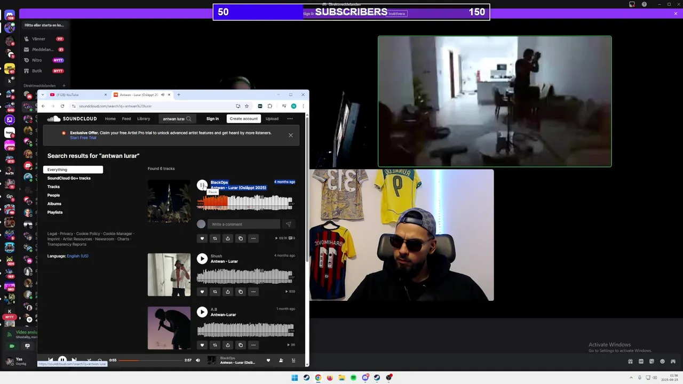Open more options for A.B track
Viewport: 683px width, 384px height.
tap(253, 345)
